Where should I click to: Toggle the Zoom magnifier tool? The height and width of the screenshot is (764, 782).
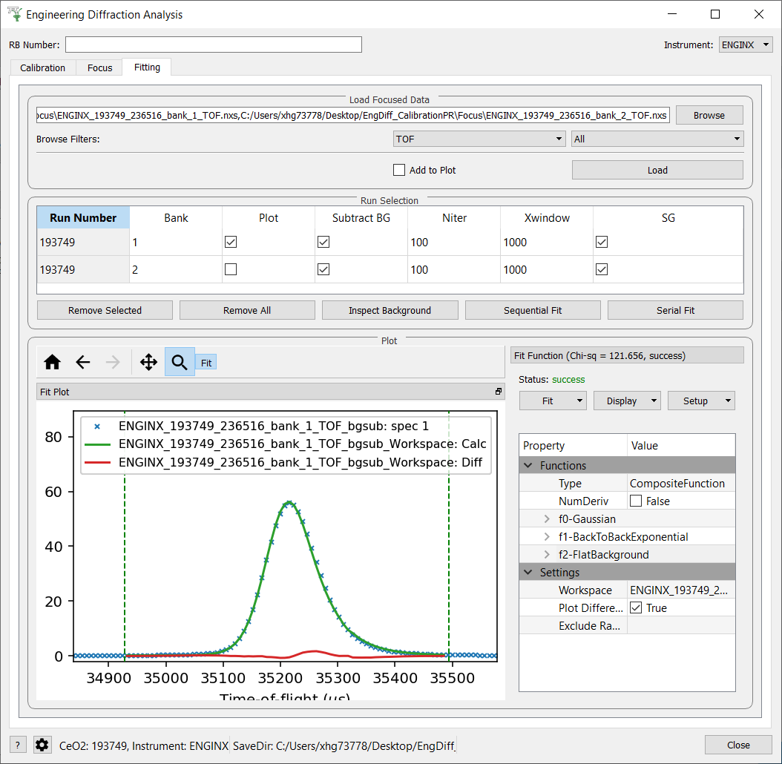tap(180, 362)
